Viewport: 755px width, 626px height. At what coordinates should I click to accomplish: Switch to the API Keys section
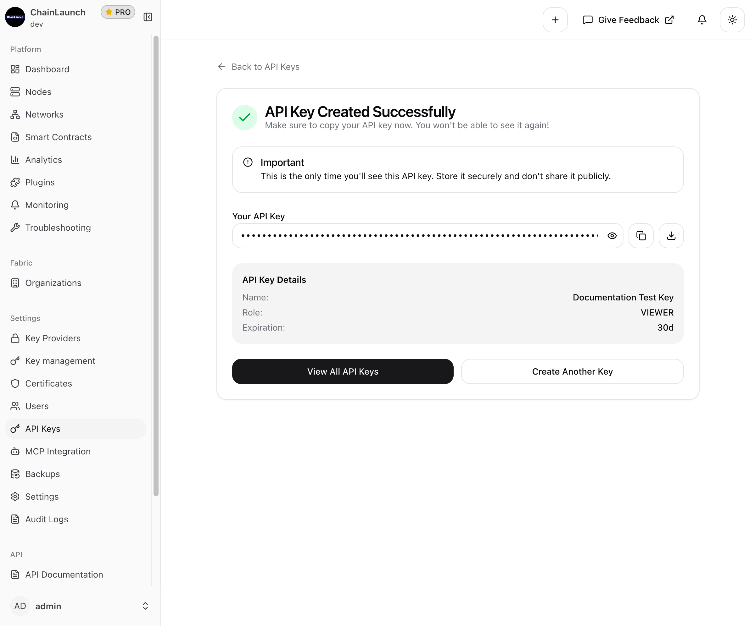pos(42,428)
